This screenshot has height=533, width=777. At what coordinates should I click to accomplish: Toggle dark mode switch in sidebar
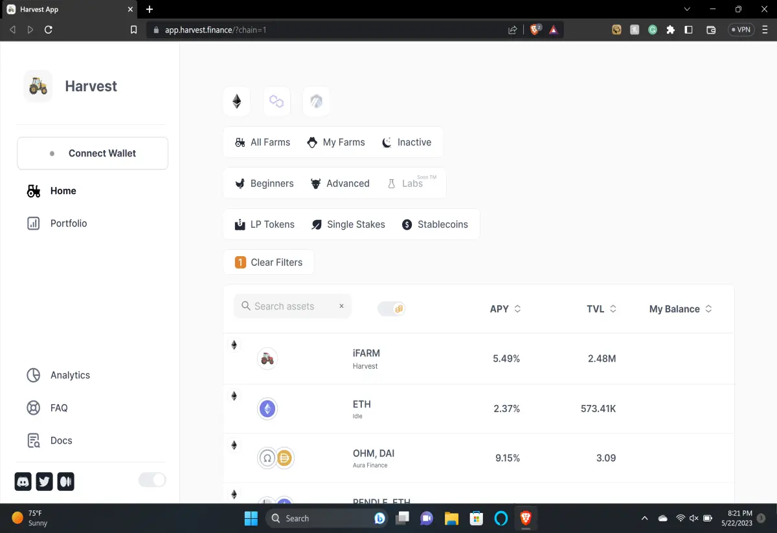point(152,479)
